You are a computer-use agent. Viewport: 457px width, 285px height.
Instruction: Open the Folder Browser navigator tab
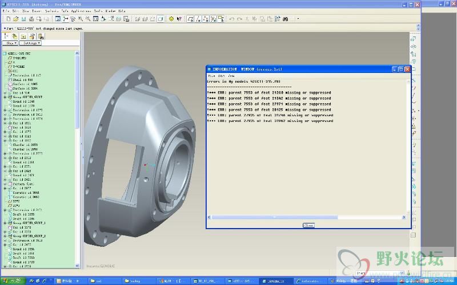tap(15, 36)
